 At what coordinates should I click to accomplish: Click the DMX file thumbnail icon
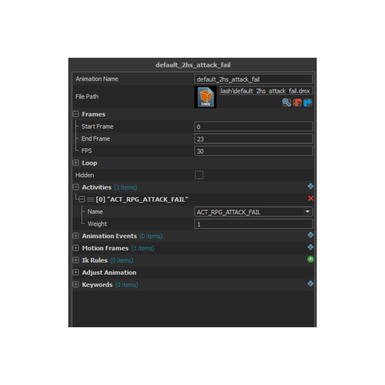click(205, 97)
